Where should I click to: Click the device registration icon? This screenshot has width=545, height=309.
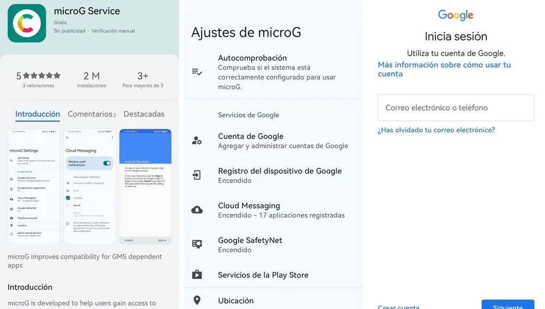point(197,175)
